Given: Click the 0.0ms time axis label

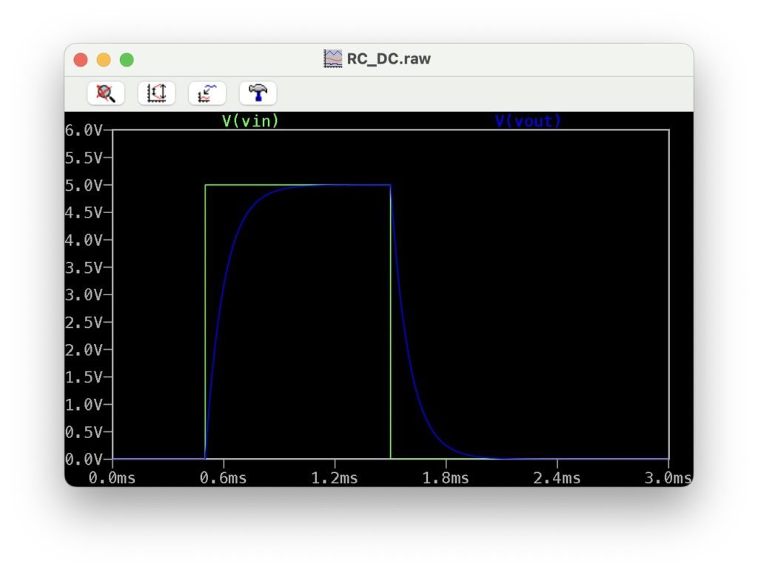Looking at the screenshot, I should (112, 478).
